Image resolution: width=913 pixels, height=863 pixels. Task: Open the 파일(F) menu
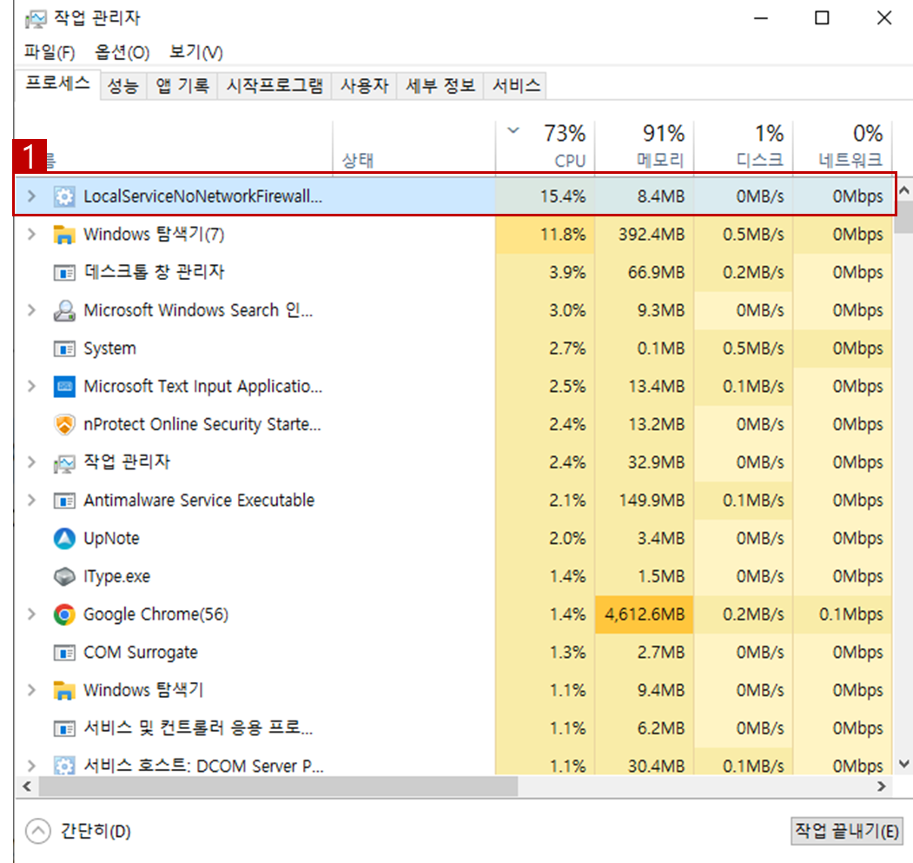point(50,52)
